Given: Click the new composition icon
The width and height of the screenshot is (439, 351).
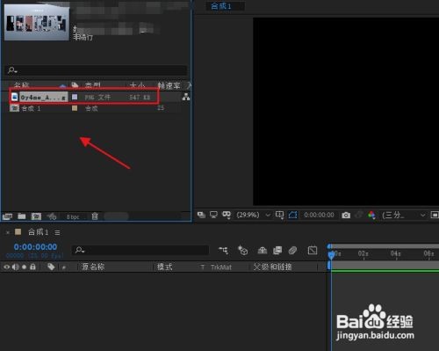Looking at the screenshot, I should pos(36,216).
